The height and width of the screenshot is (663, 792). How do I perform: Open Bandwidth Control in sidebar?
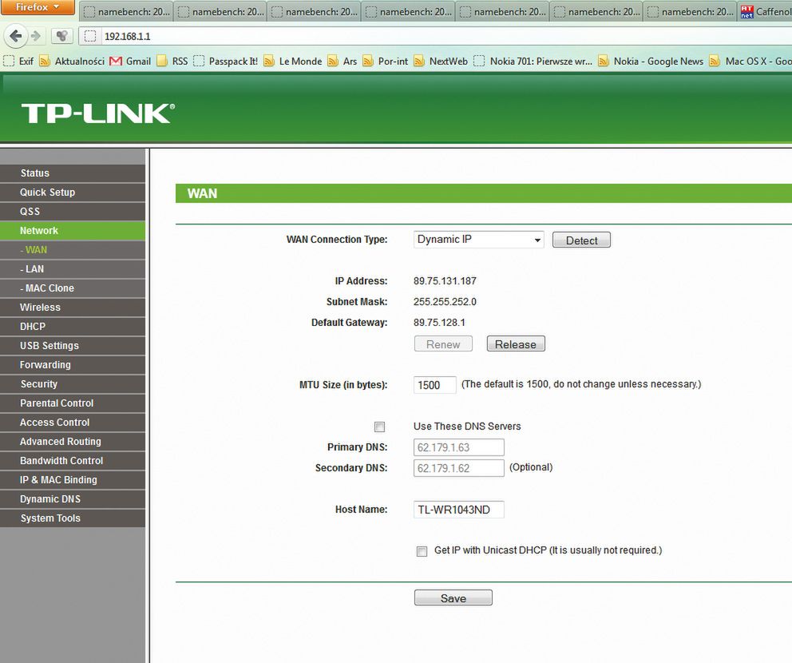coord(72,461)
